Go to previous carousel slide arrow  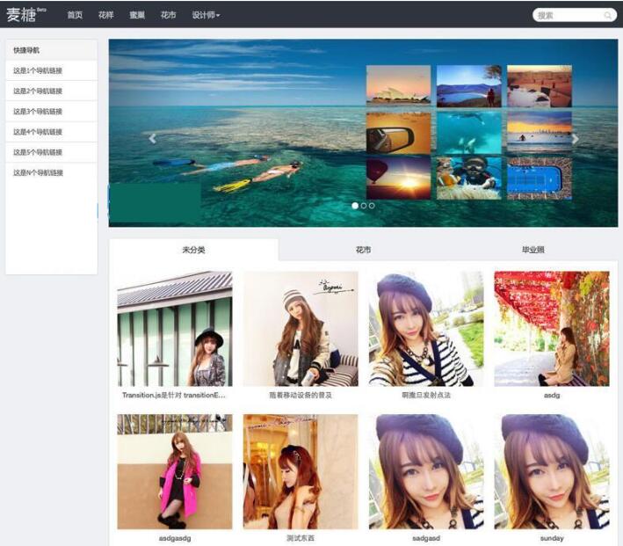(152, 138)
